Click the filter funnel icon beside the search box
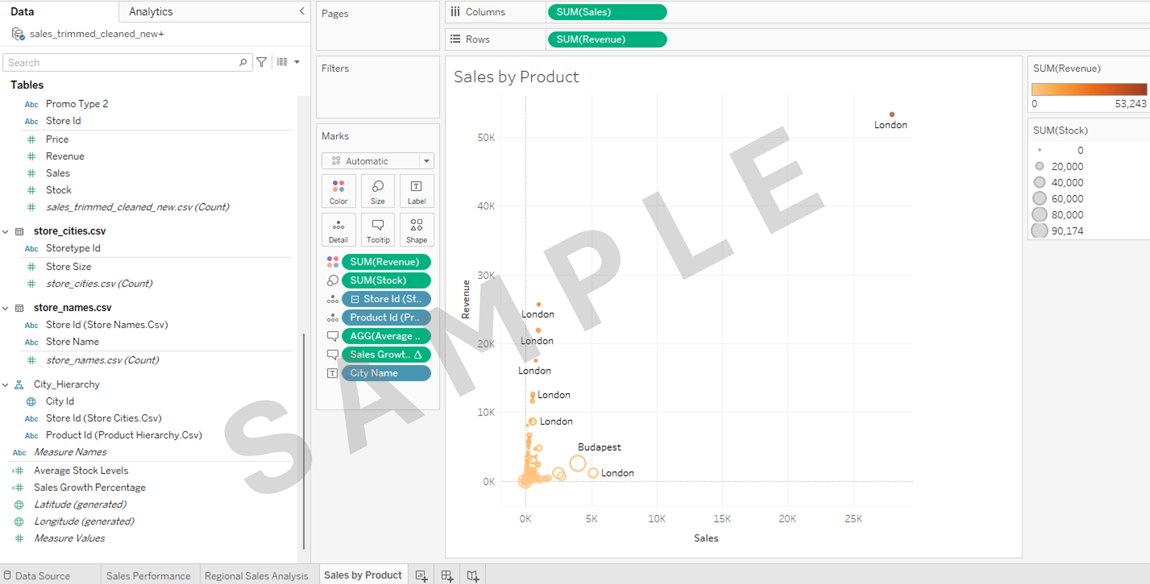Screen dimensions: 1150x584 point(262,62)
